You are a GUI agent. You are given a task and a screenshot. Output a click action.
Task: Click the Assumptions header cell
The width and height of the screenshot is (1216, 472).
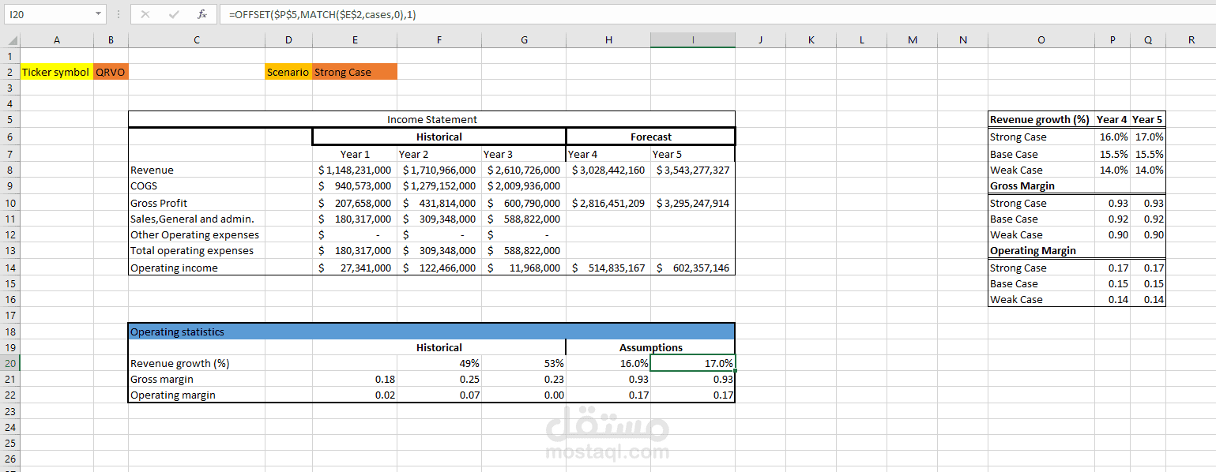tap(651, 347)
